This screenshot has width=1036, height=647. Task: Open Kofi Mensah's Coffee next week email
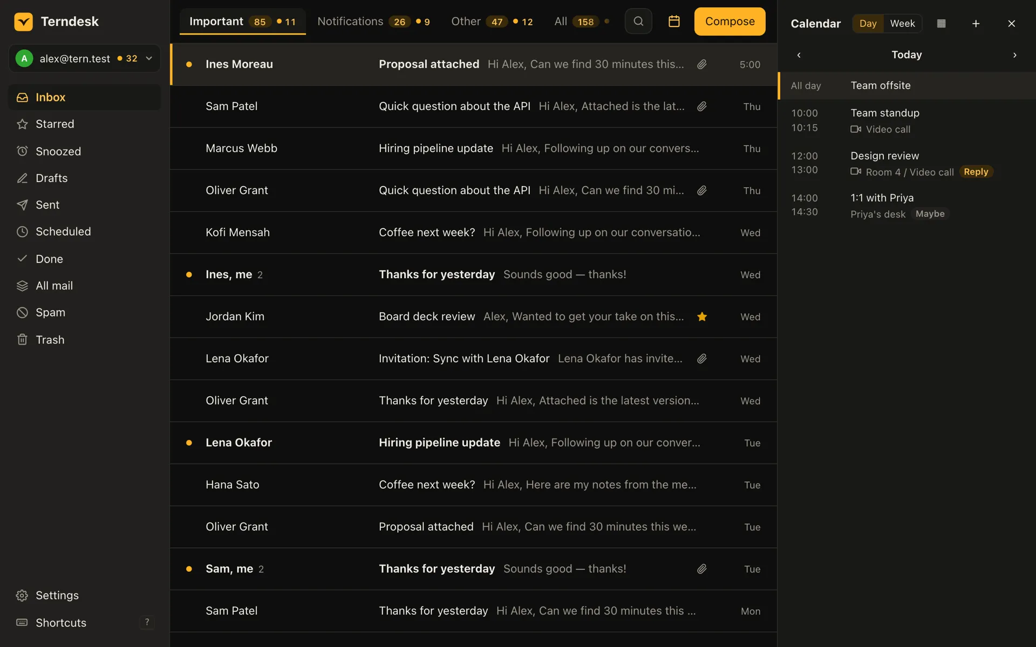click(x=474, y=232)
